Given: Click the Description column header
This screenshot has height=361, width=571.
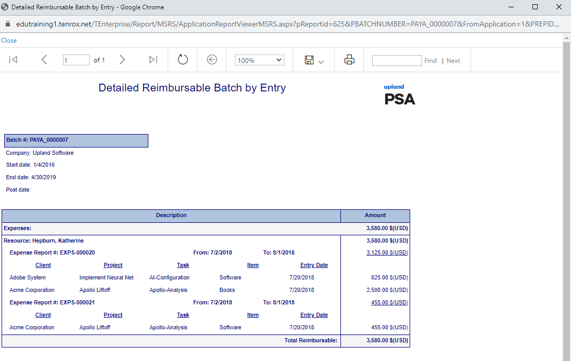Looking at the screenshot, I should [171, 216].
